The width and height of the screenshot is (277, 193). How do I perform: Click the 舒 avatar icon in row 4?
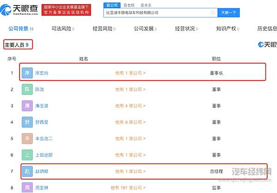(x=27, y=122)
